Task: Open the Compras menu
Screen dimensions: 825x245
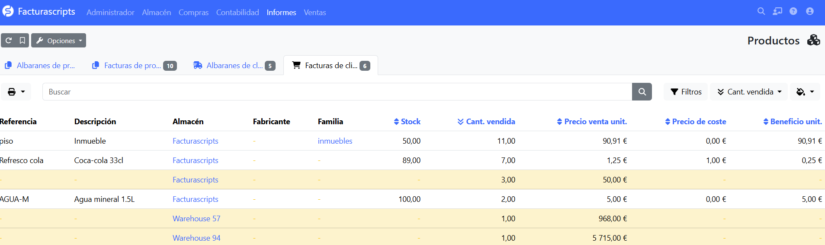Action: [x=193, y=13]
